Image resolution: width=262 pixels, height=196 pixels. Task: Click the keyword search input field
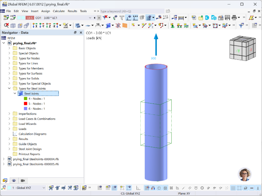pos(132,11)
